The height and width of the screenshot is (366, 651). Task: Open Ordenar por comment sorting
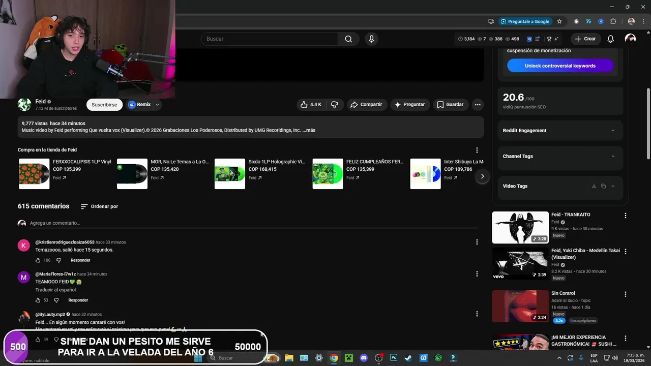[99, 206]
